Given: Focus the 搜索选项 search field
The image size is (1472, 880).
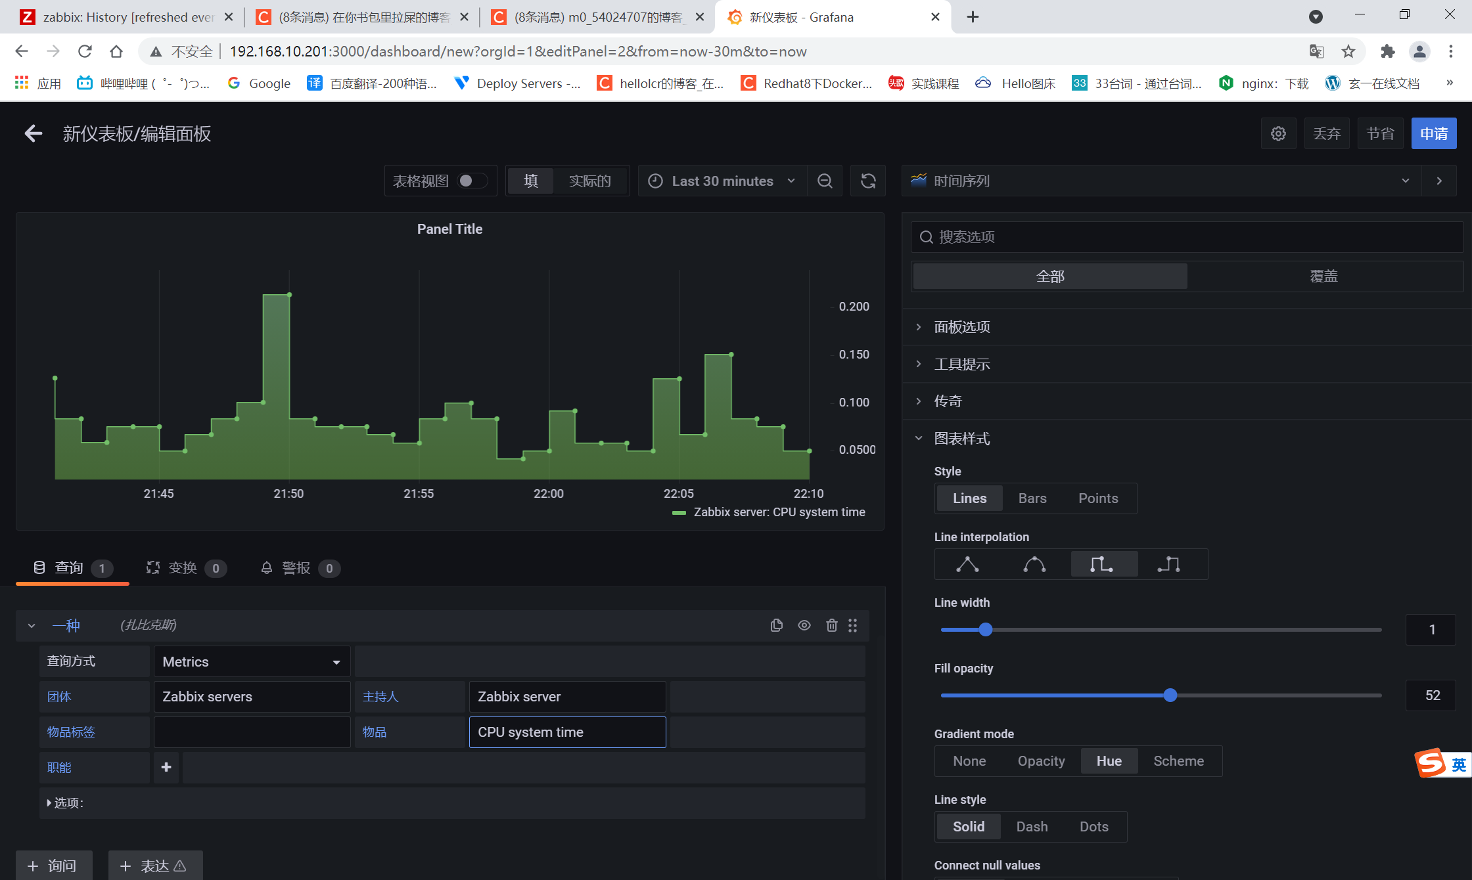Looking at the screenshot, I should tap(1187, 237).
